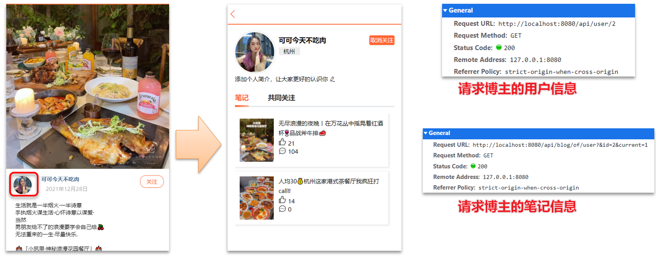The image size is (656, 257).
Task: Click the like count 21
Action: (291, 143)
